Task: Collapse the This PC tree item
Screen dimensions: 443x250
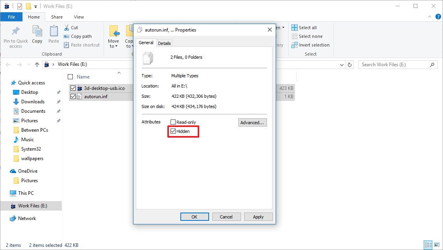Action: click(x=8, y=193)
